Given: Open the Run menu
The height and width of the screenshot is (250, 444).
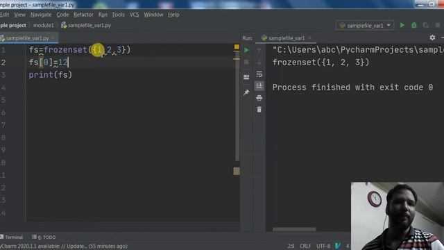Looking at the screenshot, I should coord(103,15).
